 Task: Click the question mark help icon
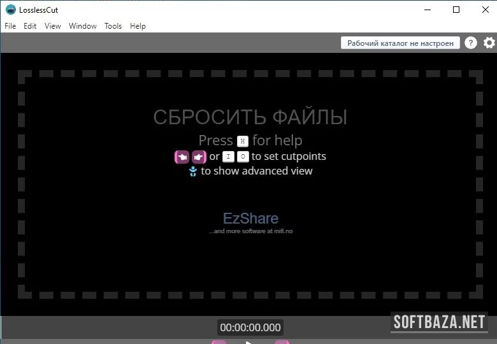click(x=471, y=43)
